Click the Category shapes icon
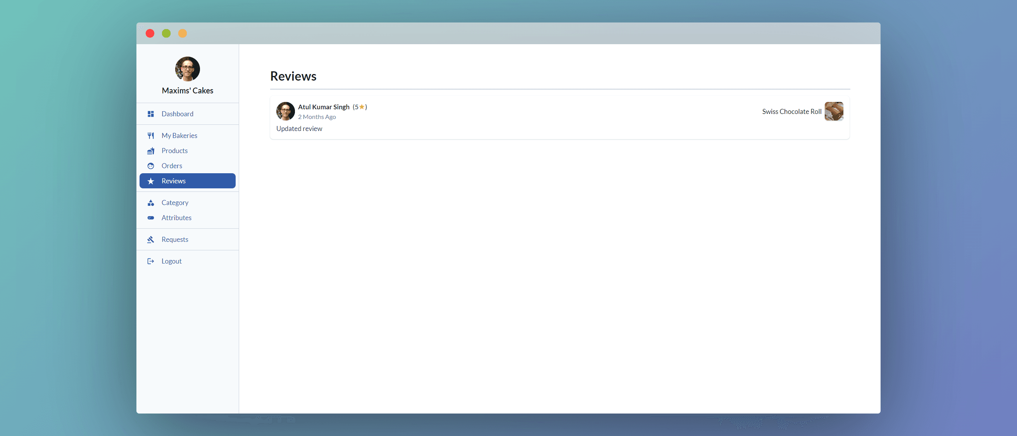The image size is (1017, 436). tap(150, 203)
